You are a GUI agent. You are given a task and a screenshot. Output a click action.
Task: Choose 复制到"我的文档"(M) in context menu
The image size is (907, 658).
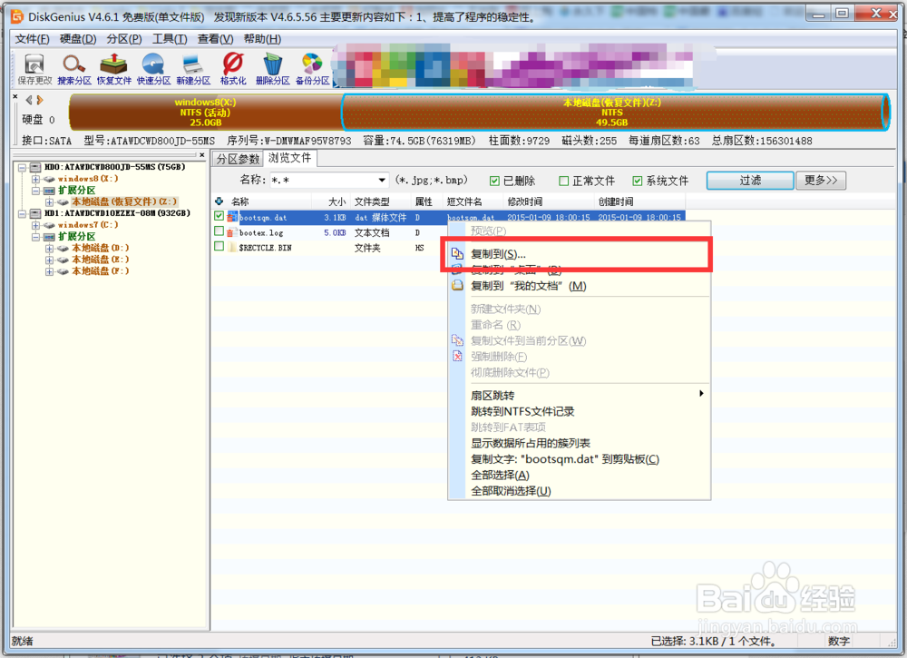(580, 285)
